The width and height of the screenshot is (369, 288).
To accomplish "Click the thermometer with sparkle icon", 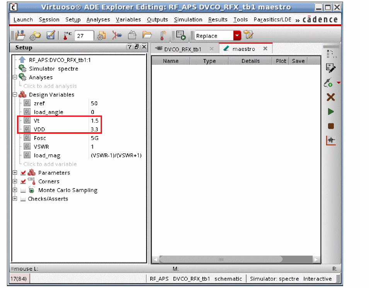I will (x=163, y=35).
